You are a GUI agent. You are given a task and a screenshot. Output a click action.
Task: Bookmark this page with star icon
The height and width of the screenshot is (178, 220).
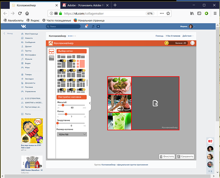(168, 13)
